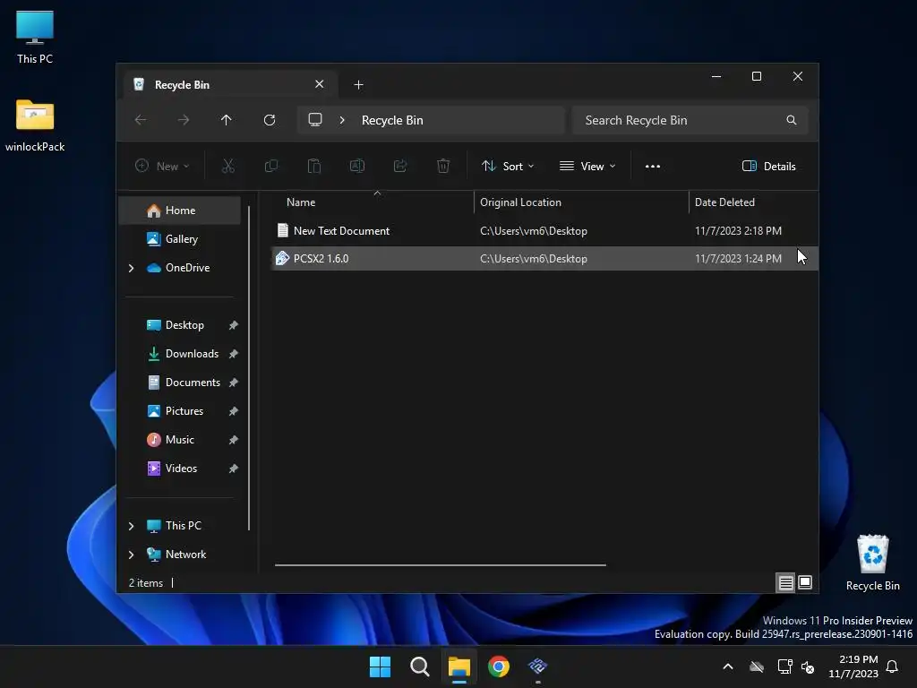
Task: Open Videos in sidebar
Action: pos(181,468)
